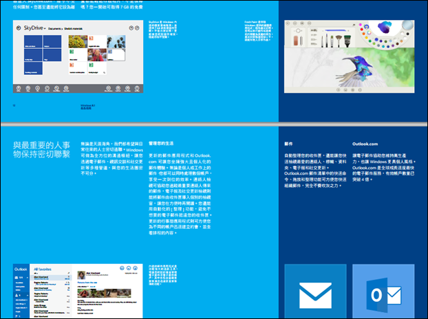
Task: Click the water cup in Fresh Paint palette
Action: point(407,25)
